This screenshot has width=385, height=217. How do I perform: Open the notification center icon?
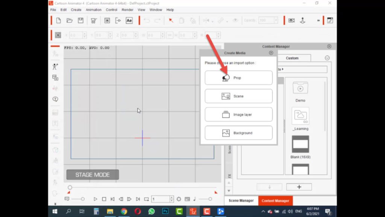[328, 212]
